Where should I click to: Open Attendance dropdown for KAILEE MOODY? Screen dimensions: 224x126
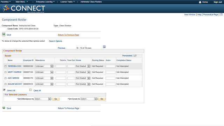tap(44, 84)
